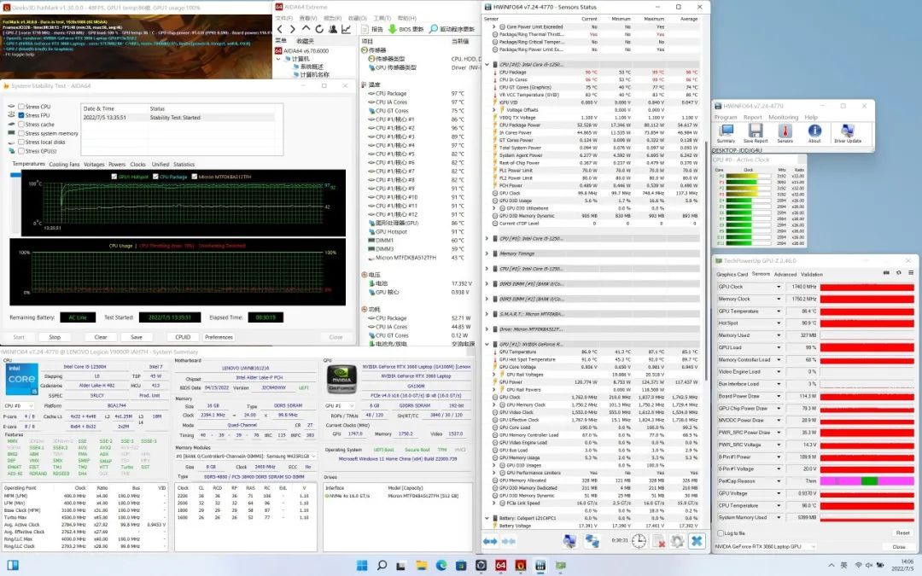Open the HWiNFO64 Summary toolbar icon

(726, 133)
